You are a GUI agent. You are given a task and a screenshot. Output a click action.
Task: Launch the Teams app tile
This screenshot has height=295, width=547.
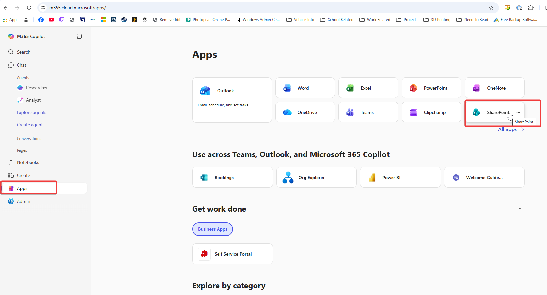[x=368, y=112]
